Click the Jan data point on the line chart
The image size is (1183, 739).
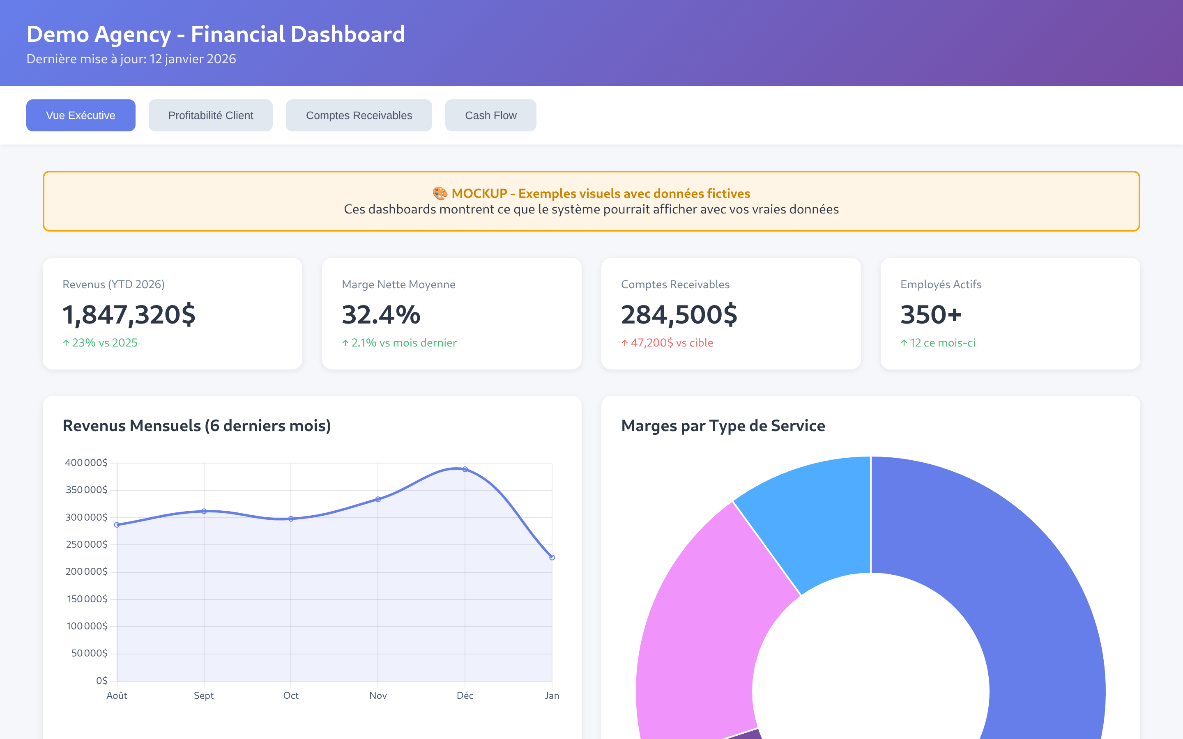pos(552,557)
